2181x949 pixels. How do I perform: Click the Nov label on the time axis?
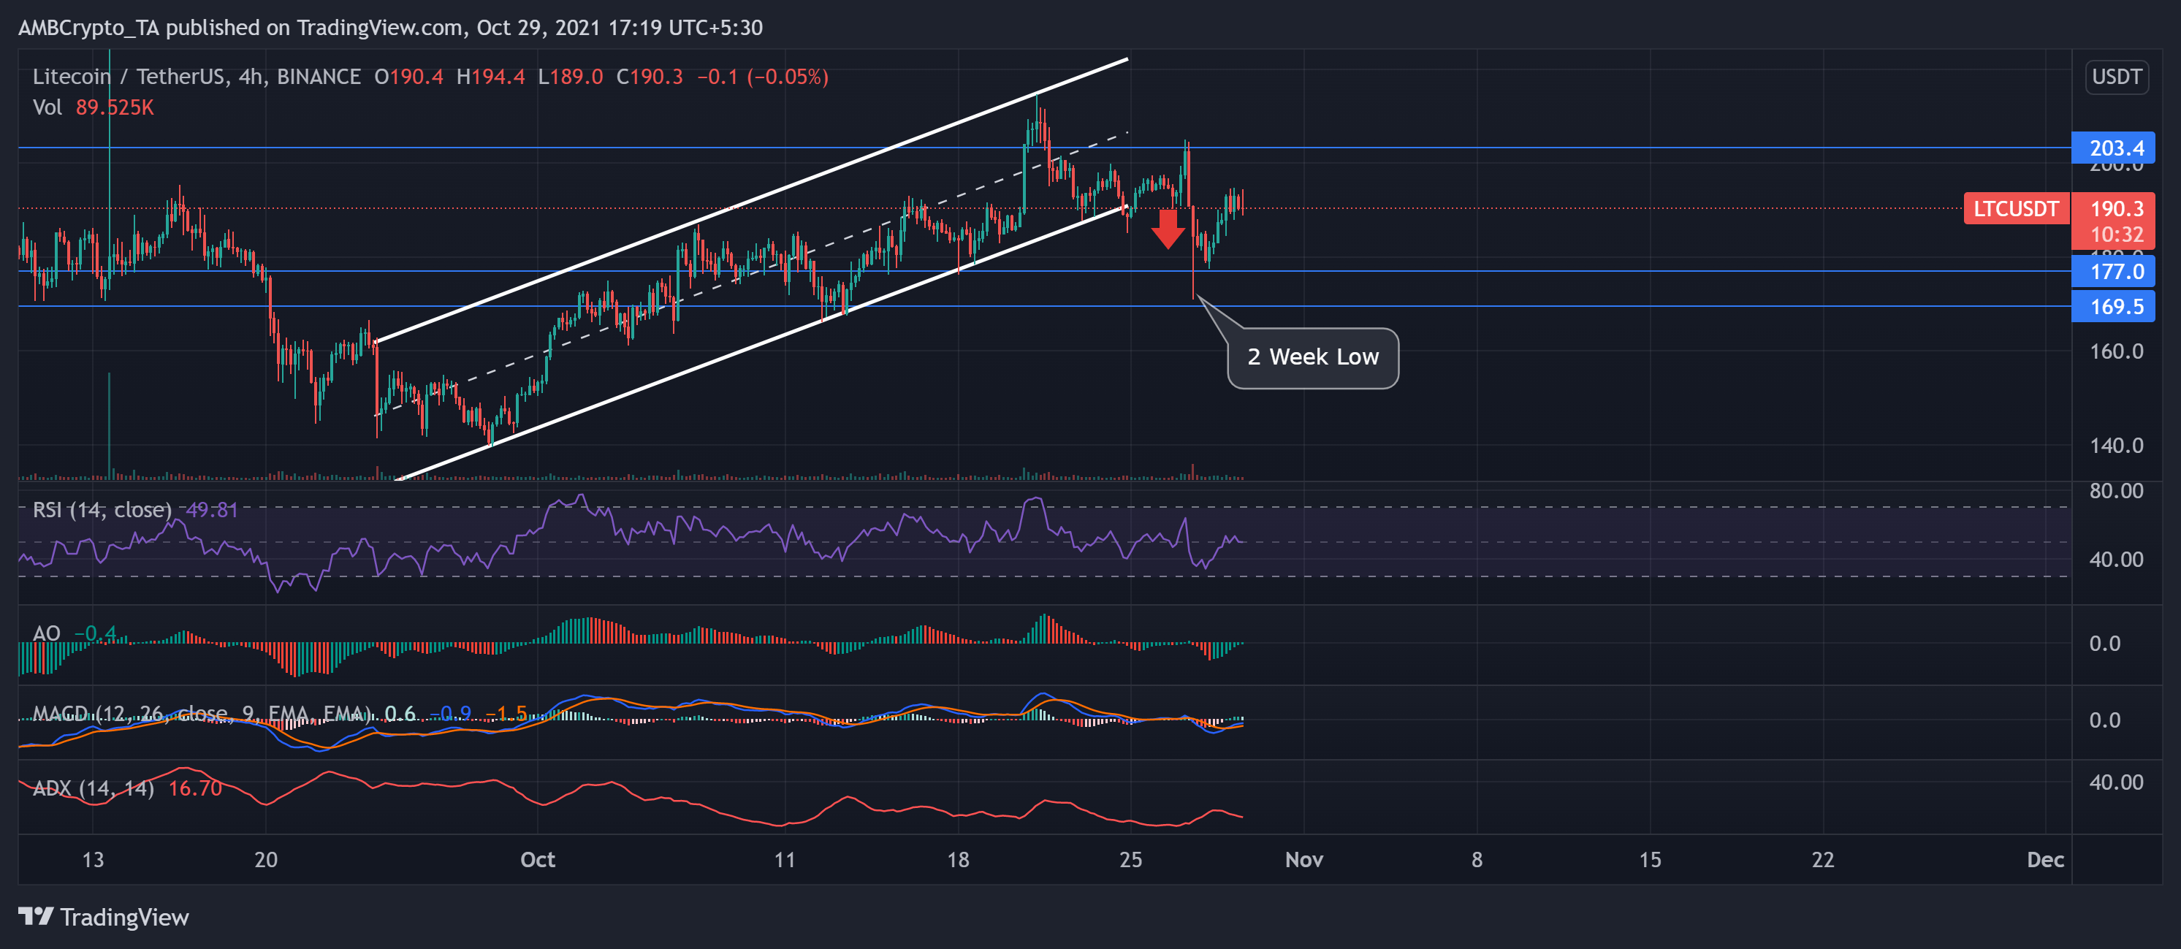(x=1304, y=859)
